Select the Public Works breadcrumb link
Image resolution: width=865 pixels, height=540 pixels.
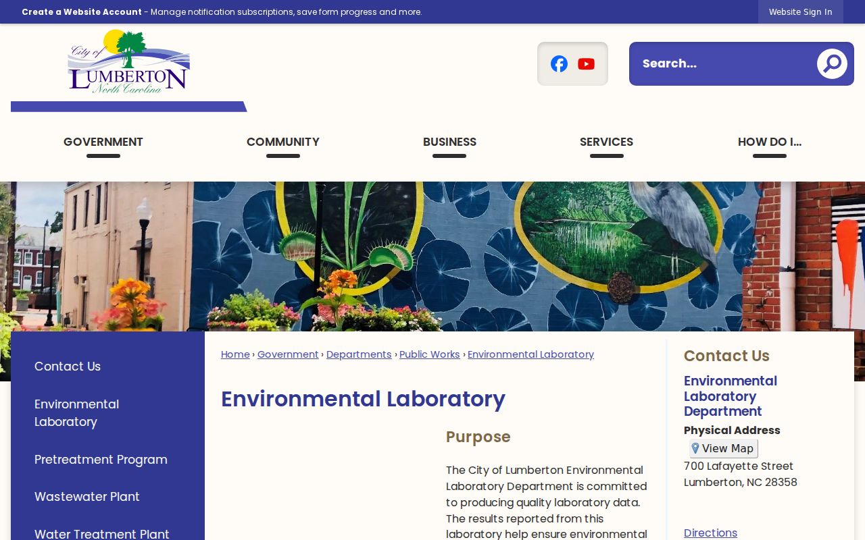[430, 354]
